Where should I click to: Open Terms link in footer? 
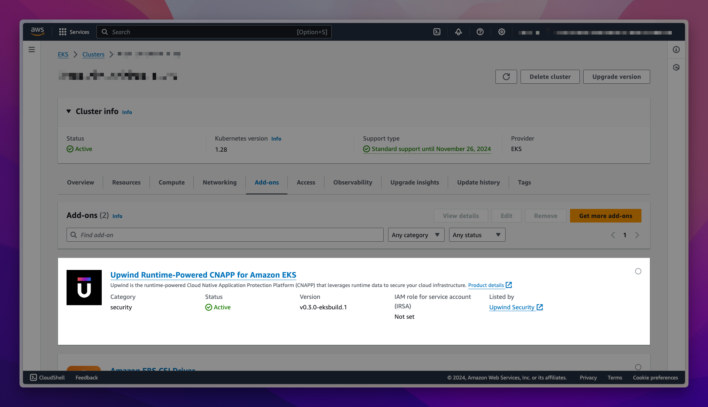[615, 378]
